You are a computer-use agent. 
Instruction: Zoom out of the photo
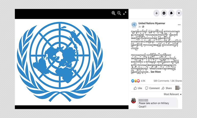pyautogui.click(x=119, y=13)
